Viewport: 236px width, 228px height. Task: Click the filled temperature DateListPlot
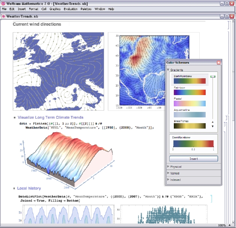(x=69, y=214)
